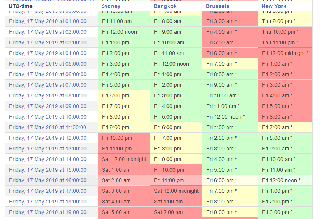Screen dimensions: 320x219
Task: Select Sydney cell Sat 12:00 midnight
Action: coord(124,159)
